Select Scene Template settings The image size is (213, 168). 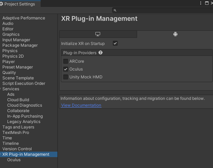pyautogui.click(x=18, y=78)
